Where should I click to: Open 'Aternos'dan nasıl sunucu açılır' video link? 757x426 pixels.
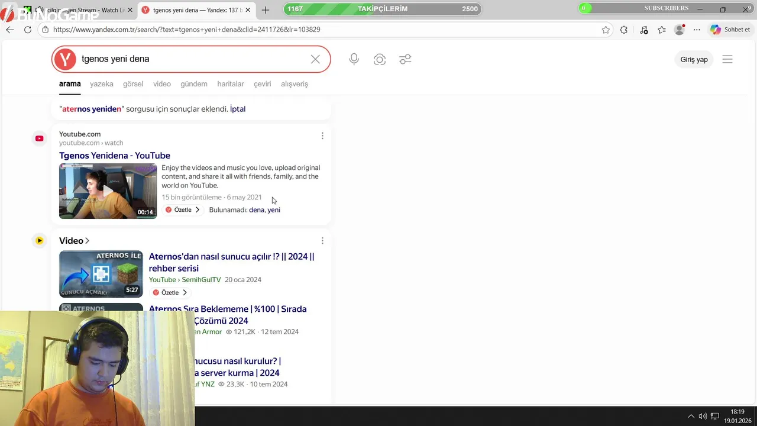[231, 262]
